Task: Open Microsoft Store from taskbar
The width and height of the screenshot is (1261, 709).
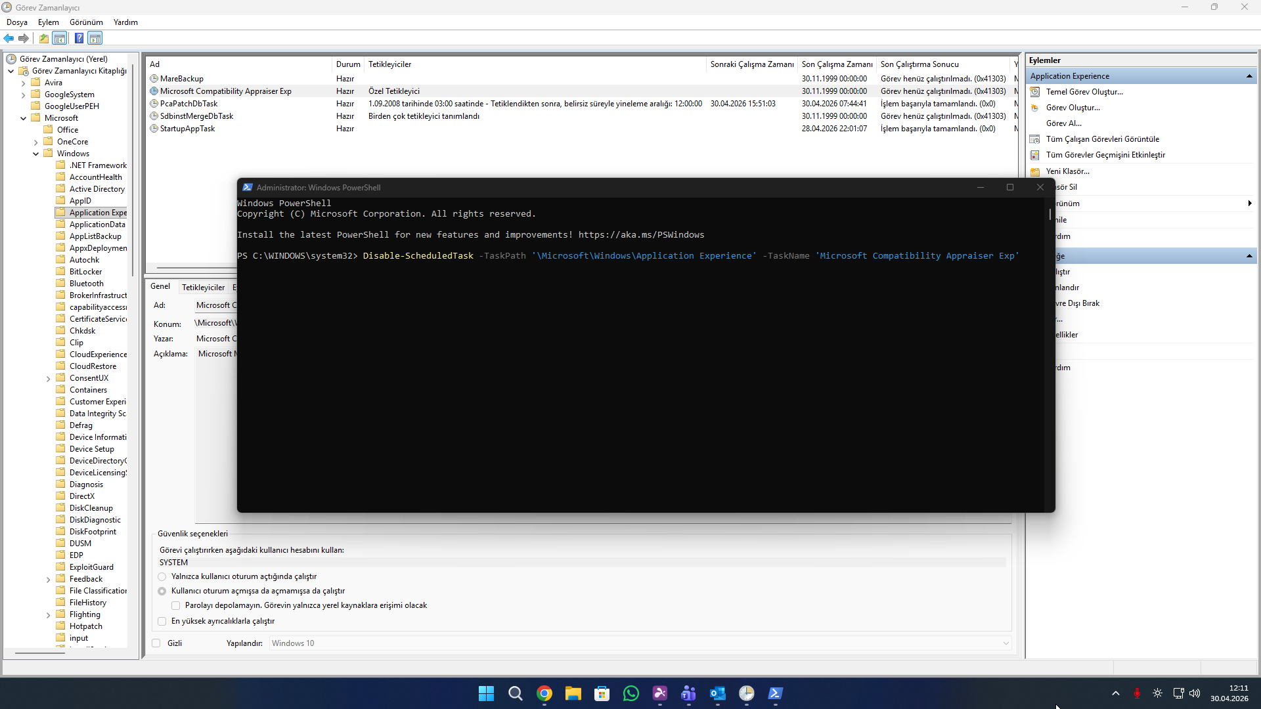Action: [x=602, y=693]
